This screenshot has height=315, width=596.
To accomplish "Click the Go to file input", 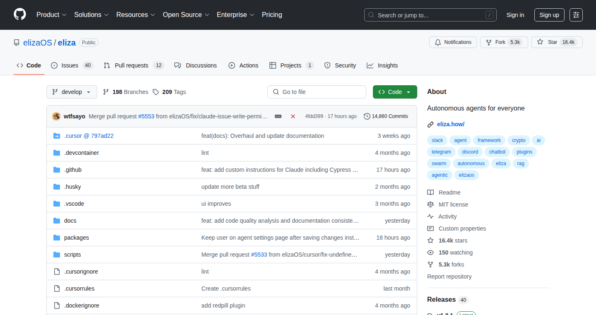I will (x=317, y=92).
